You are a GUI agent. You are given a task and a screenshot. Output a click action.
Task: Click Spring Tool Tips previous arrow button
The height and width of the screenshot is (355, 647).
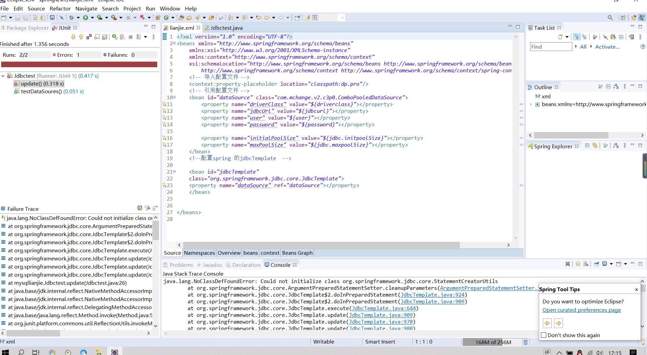[547, 323]
